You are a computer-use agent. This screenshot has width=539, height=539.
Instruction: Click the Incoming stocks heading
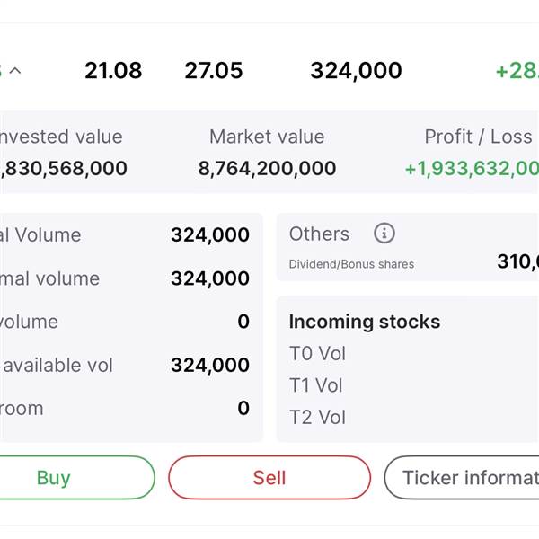[x=364, y=322]
